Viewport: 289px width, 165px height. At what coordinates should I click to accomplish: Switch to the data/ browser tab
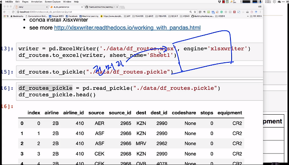pyautogui.click(x=31, y=7)
